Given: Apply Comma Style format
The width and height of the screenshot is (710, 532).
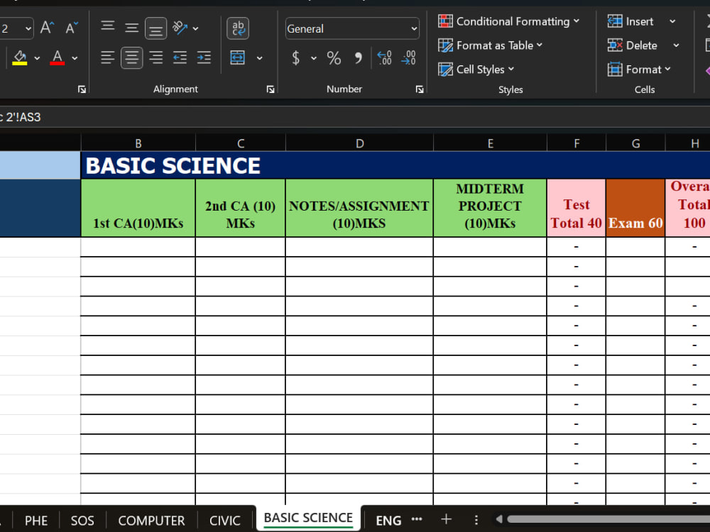Looking at the screenshot, I should click(358, 58).
